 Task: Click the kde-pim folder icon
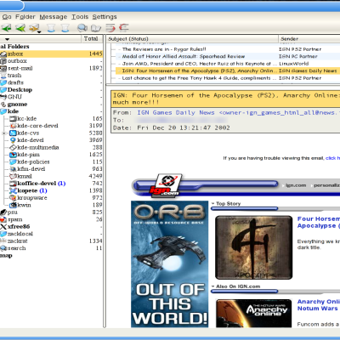tap(13, 155)
